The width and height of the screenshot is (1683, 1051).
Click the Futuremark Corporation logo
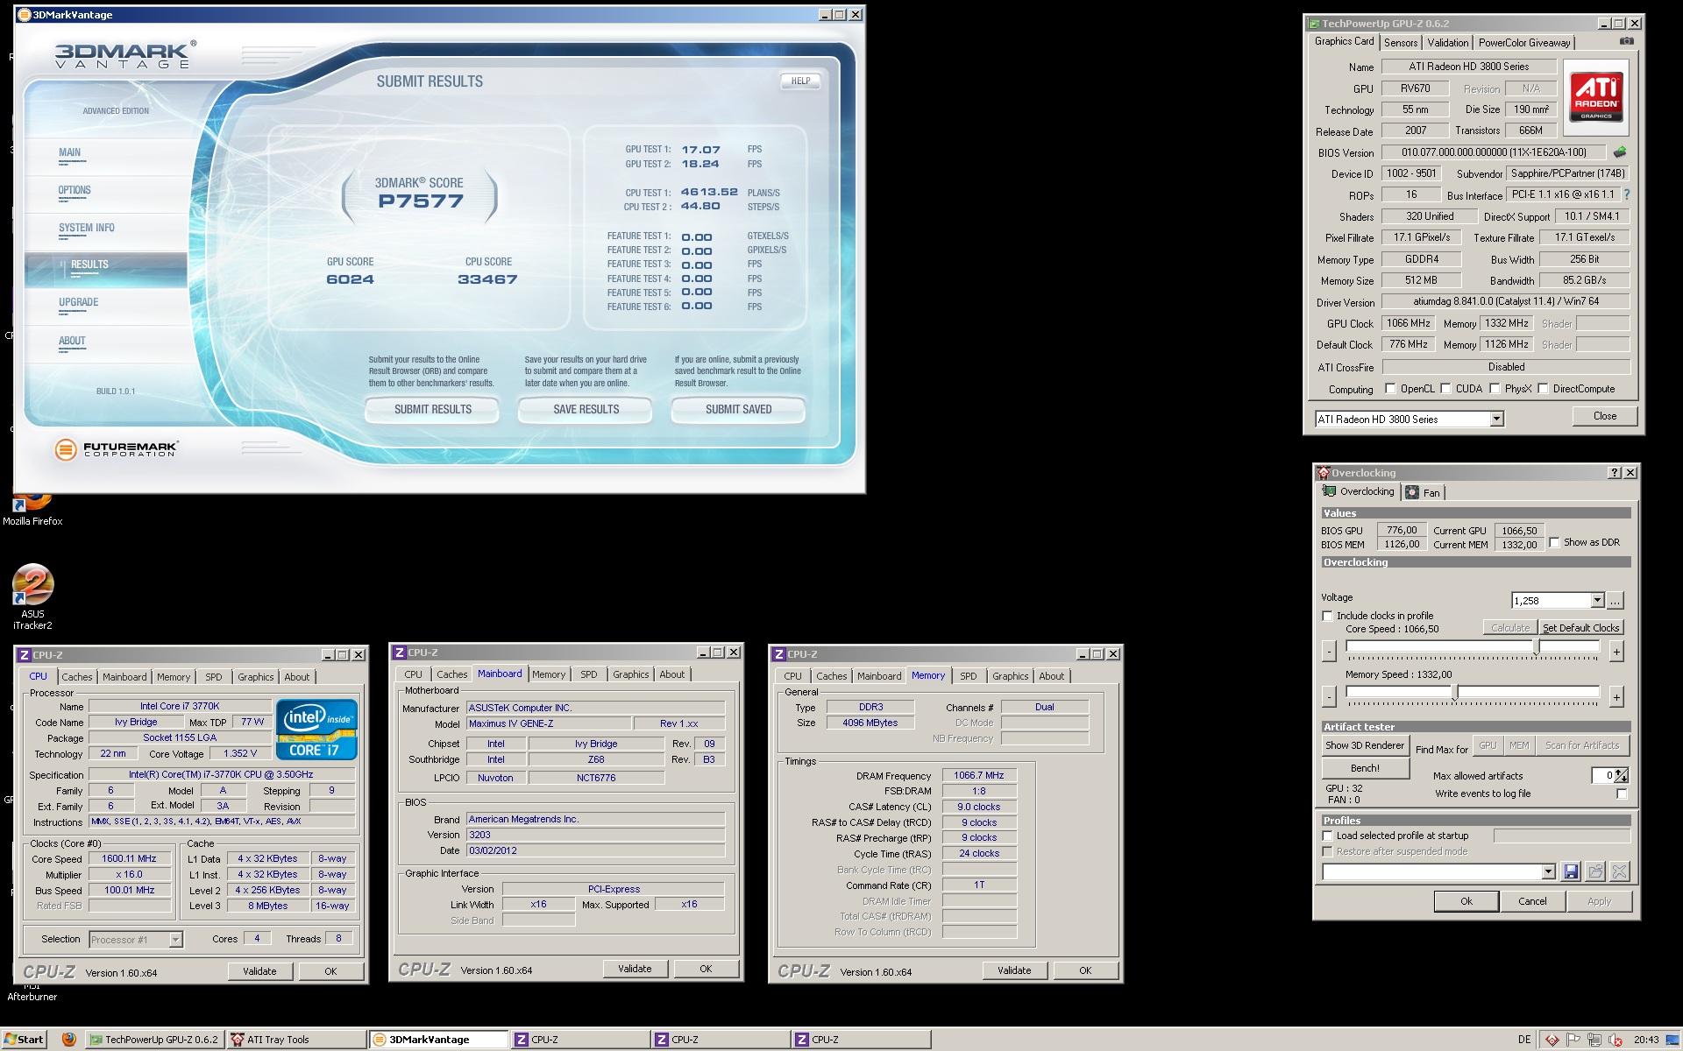pyautogui.click(x=117, y=449)
